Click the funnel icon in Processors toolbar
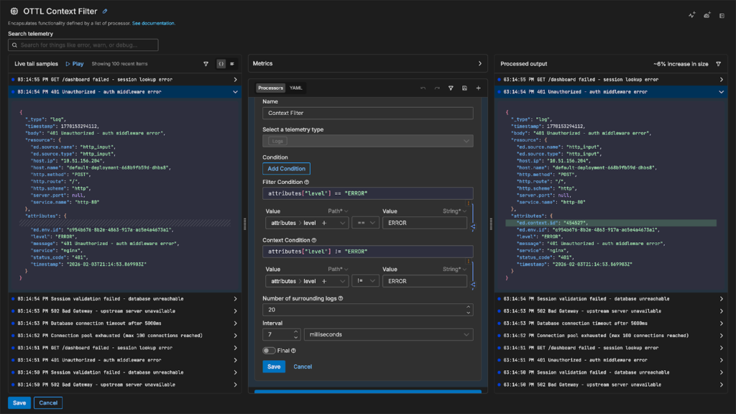The height and width of the screenshot is (414, 736). pos(451,88)
